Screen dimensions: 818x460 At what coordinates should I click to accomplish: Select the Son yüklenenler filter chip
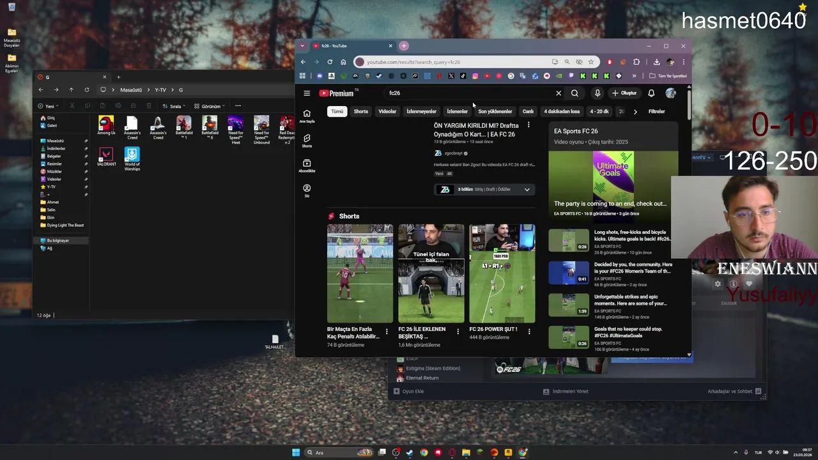tap(495, 111)
